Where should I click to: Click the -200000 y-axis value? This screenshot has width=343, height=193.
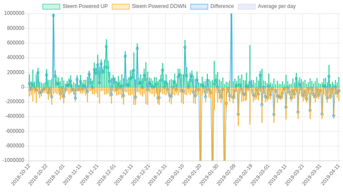14,102
